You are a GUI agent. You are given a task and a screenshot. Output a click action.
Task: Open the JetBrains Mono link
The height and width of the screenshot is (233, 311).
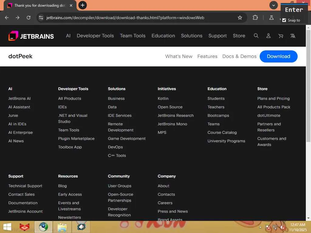pyautogui.click(x=173, y=124)
